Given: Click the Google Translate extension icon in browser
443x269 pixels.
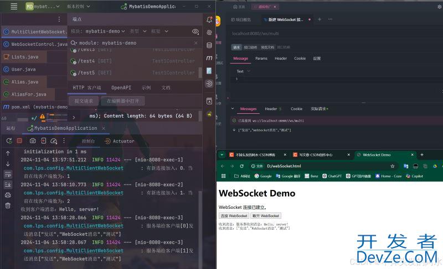Looking at the screenshot, I should pos(406,166).
